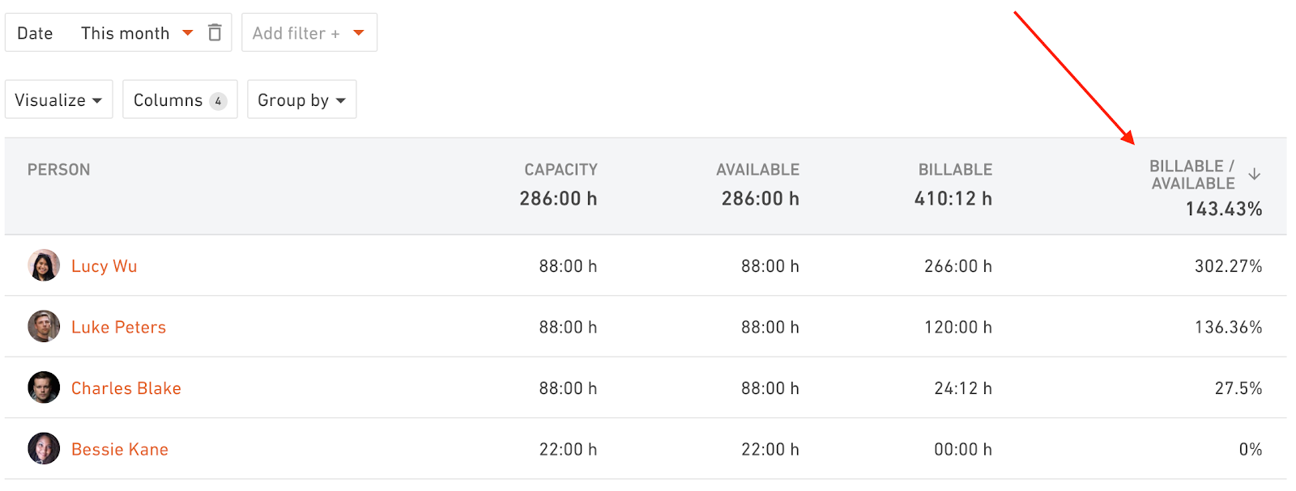This screenshot has width=1296, height=491.
Task: Sort by the Capacity column header
Action: coord(561,170)
